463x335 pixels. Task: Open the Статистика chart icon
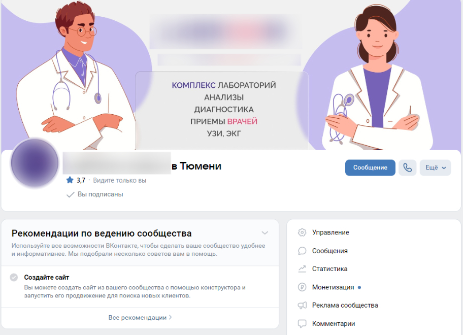point(302,269)
